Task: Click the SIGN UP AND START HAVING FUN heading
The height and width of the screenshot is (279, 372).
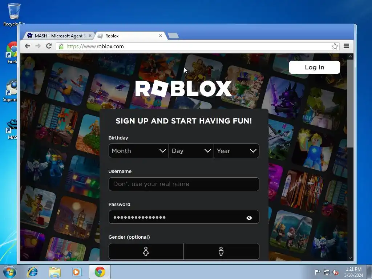Action: [x=184, y=121]
